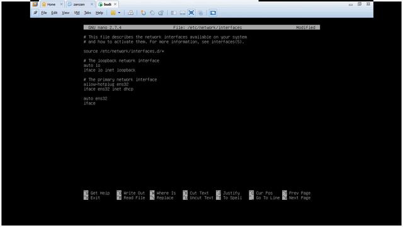This screenshot has width=403, height=227.
Task: Click the 'Next Page' shortcut label
Action: pyautogui.click(x=300, y=197)
